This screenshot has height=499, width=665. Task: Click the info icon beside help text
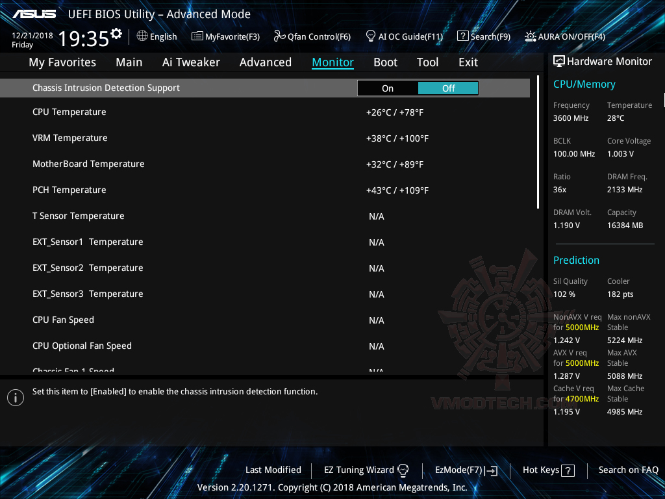pos(16,398)
